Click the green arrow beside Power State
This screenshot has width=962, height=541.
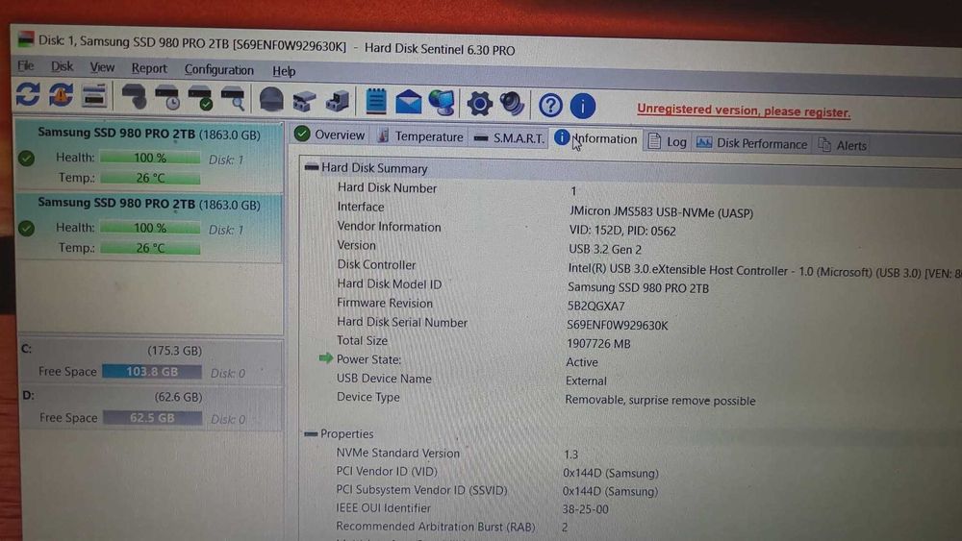pyautogui.click(x=326, y=357)
